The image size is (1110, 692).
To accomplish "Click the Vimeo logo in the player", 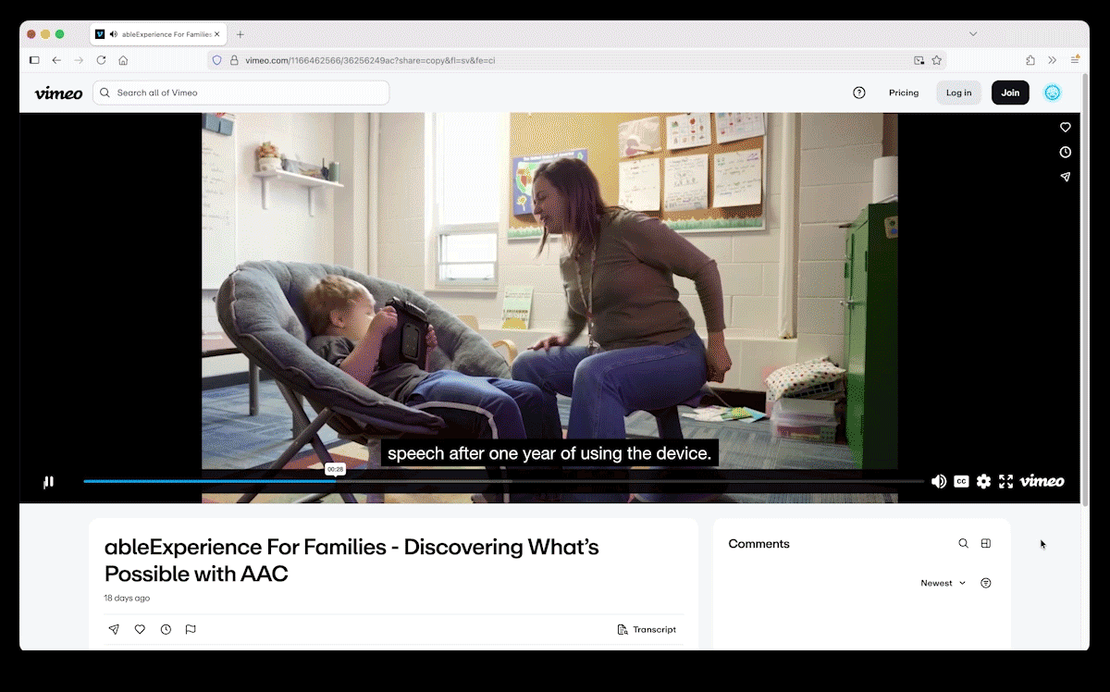I will [x=1042, y=481].
